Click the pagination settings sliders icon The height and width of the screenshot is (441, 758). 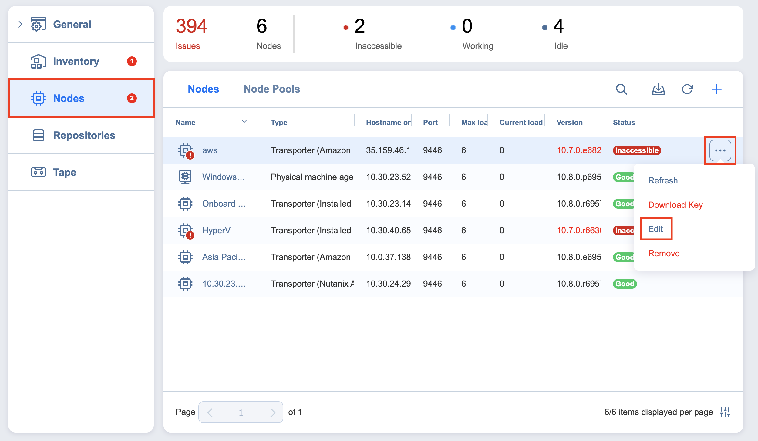[x=725, y=412]
